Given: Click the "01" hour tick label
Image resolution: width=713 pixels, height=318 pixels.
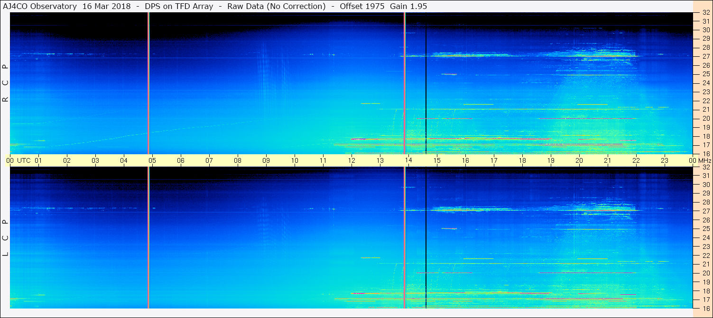Looking at the screenshot, I should point(38,160).
